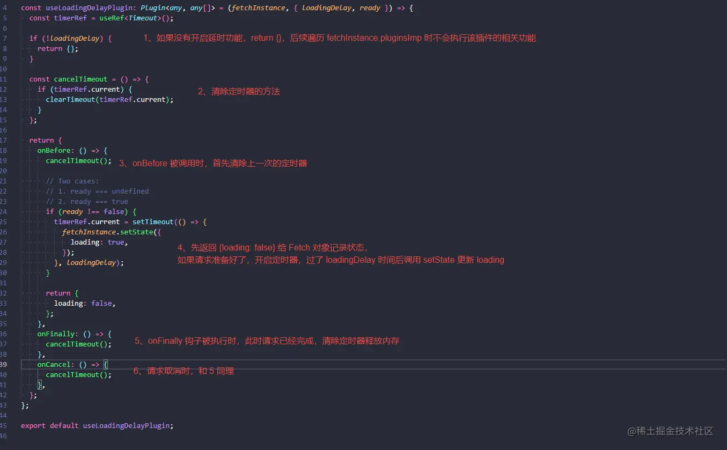
Task: Click the 'onBefore: () => {' hook
Action: coord(72,151)
